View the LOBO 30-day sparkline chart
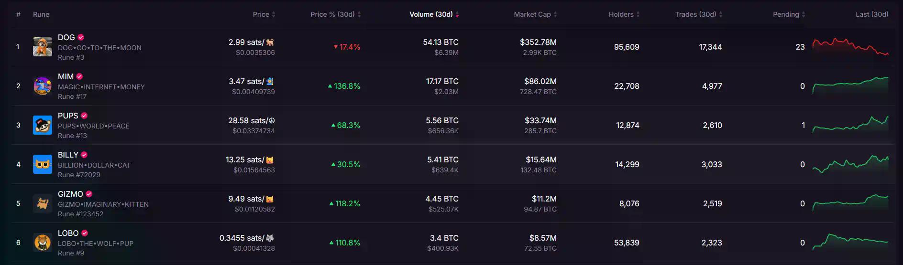The image size is (903, 265). point(850,242)
